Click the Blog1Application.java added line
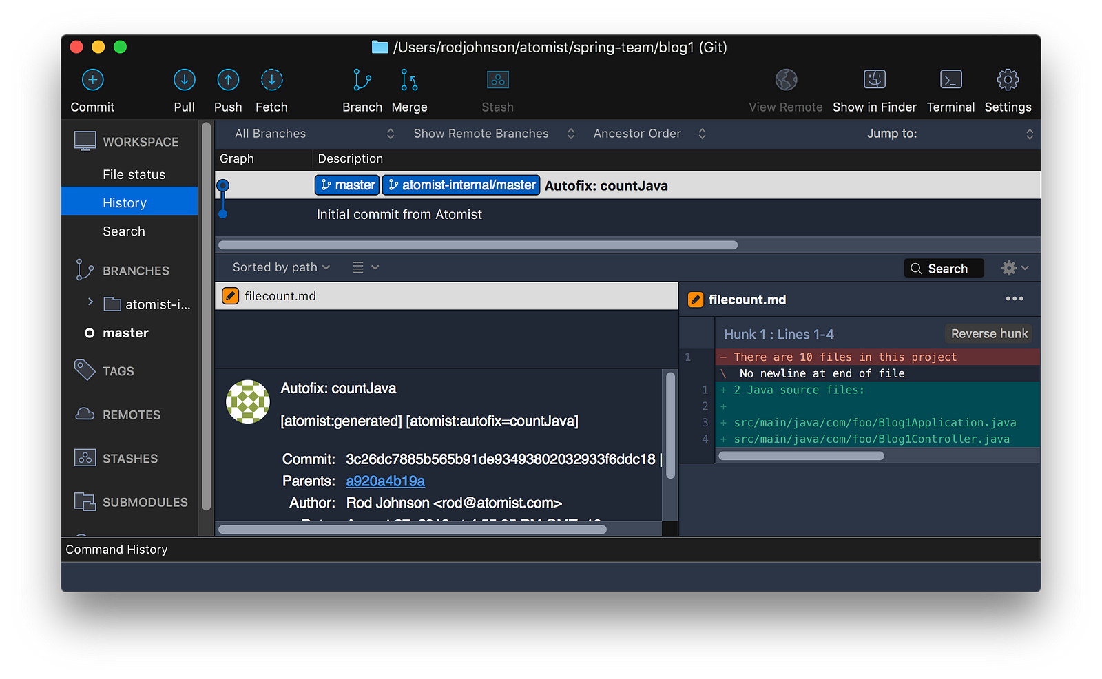This screenshot has height=679, width=1102. pyautogui.click(x=877, y=423)
